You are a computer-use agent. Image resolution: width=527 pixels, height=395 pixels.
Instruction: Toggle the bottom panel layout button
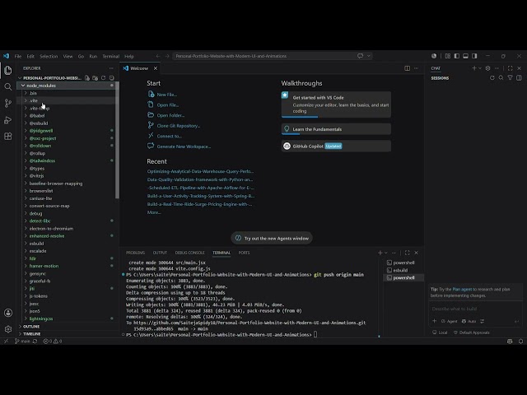click(465, 56)
